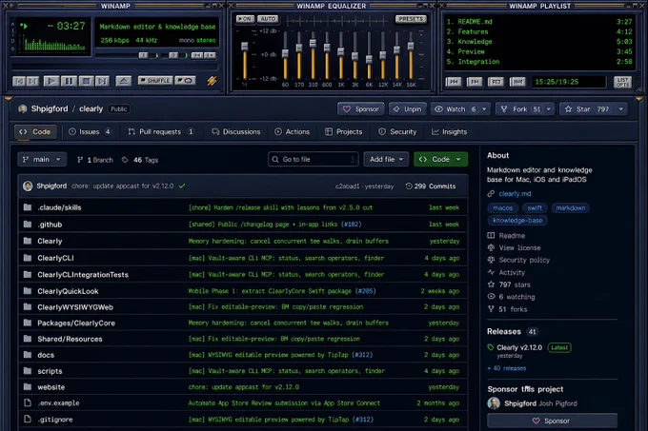Open equalizer PRESETS menu
This screenshot has height=431, width=648.
411,19
